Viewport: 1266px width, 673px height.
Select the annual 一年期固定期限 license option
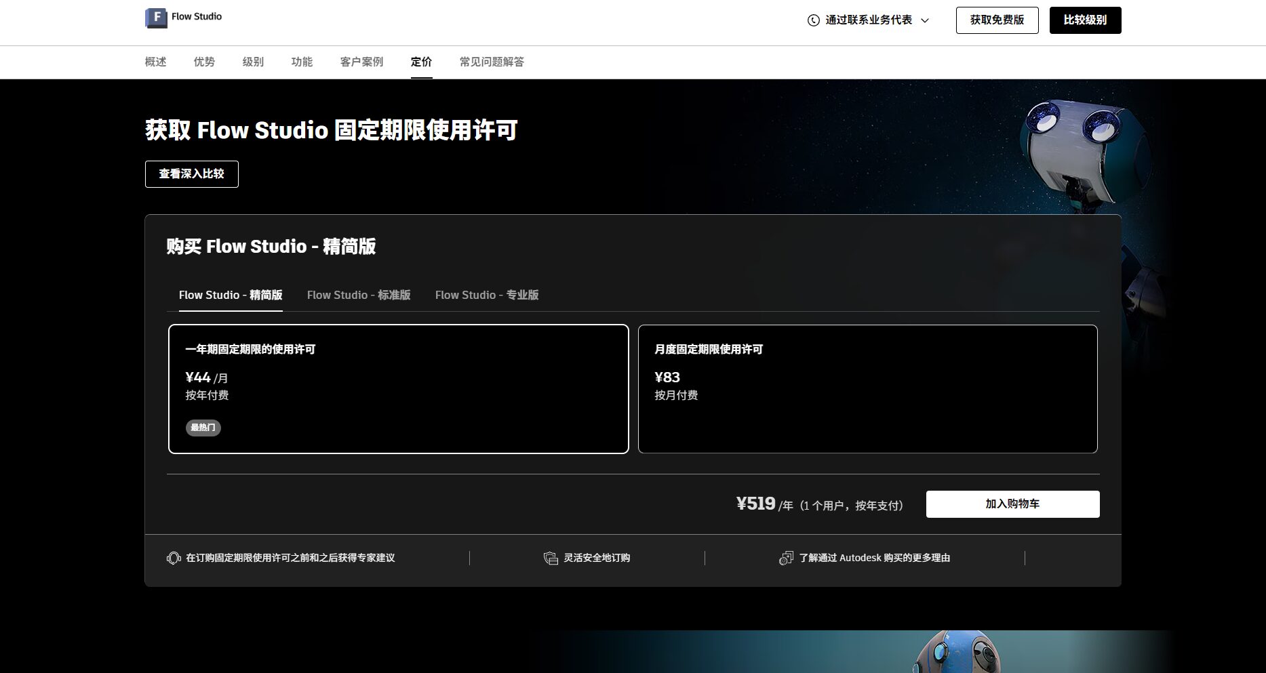coord(398,388)
